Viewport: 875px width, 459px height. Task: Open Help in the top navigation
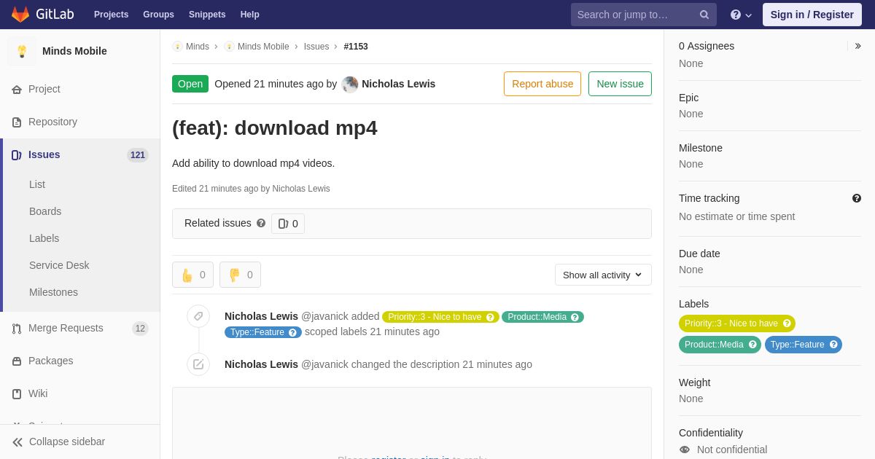coord(250,15)
